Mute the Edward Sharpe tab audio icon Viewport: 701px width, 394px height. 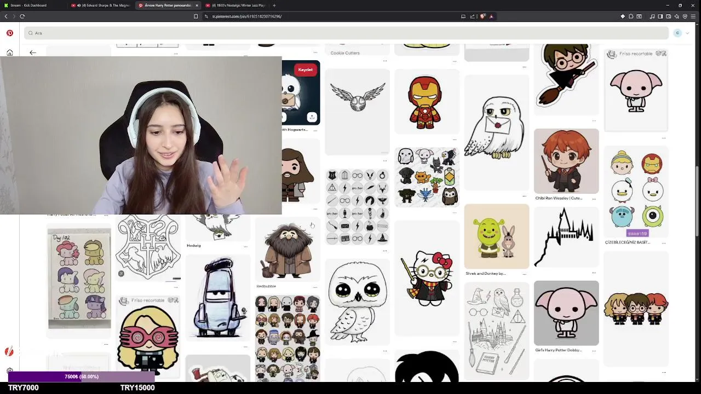point(79,5)
